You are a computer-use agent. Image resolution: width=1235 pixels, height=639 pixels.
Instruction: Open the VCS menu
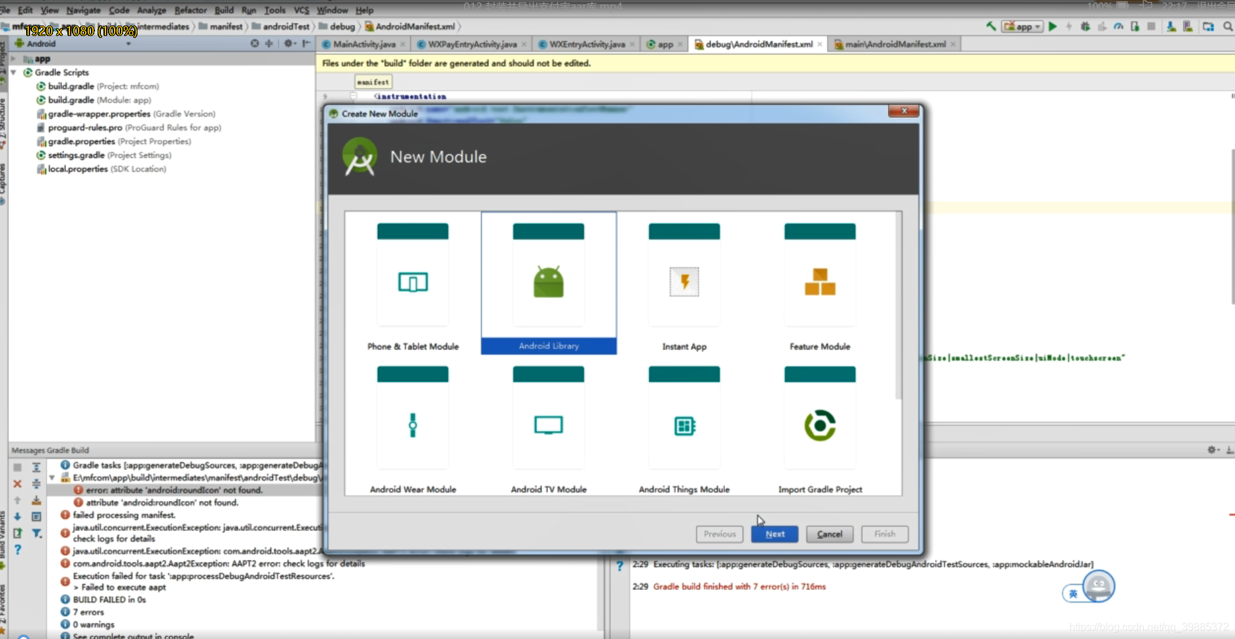(301, 10)
